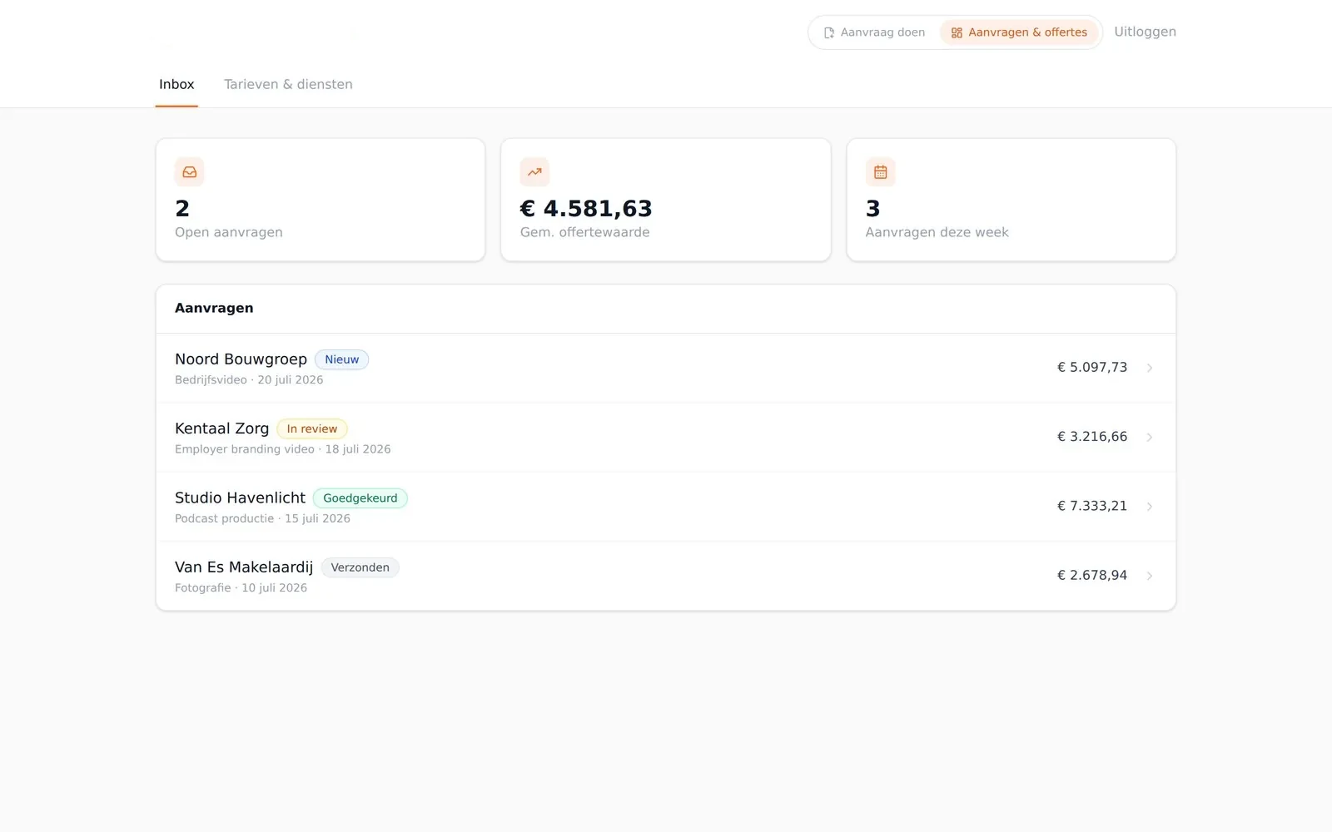
Task: Click the Goedgekeurd status badge
Action: [x=360, y=498]
